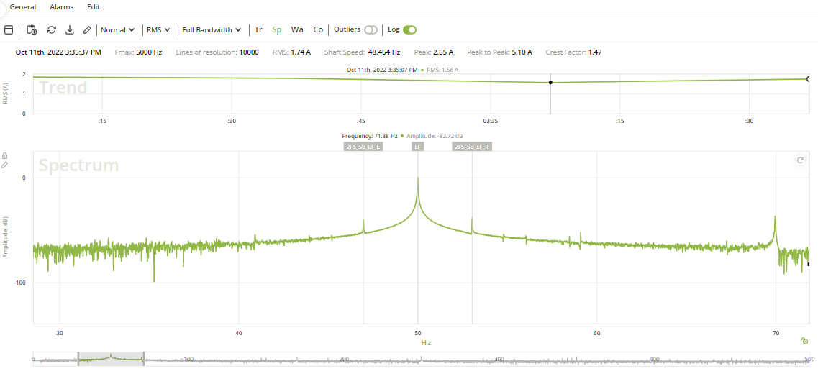Viewport: 818px width, 379px height.
Task: Click the lock icon beside Spectrum chart
Action: coord(5,155)
